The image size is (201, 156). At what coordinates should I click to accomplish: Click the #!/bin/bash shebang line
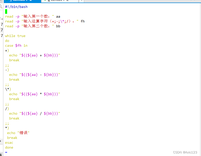pyautogui.click(x=16, y=7)
